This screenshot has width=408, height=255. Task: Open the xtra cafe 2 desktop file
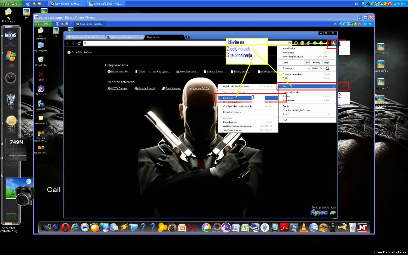tap(381, 66)
